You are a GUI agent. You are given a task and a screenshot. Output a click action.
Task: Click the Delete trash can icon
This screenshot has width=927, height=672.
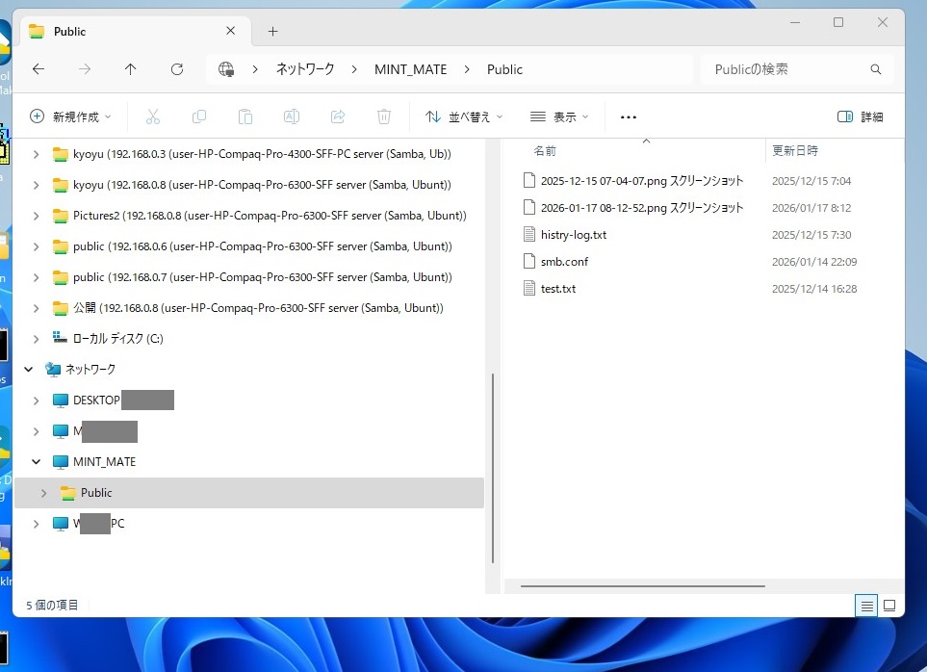click(384, 116)
